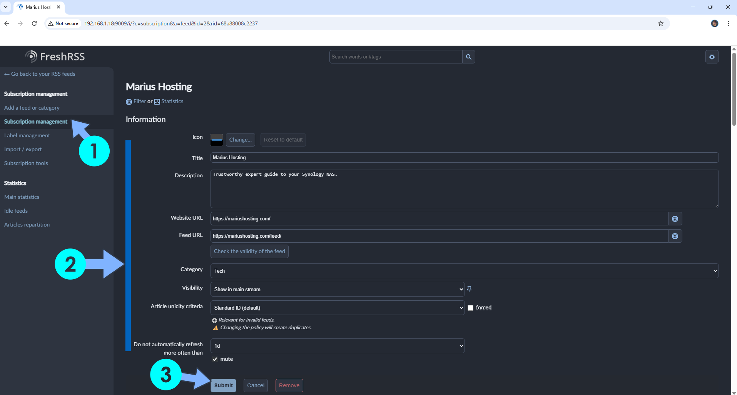Screen dimensions: 737x395
Task: Reload the browser page
Action: coord(34,23)
